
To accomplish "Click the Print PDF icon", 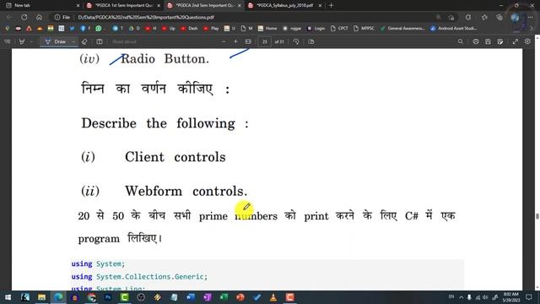I will (x=476, y=41).
